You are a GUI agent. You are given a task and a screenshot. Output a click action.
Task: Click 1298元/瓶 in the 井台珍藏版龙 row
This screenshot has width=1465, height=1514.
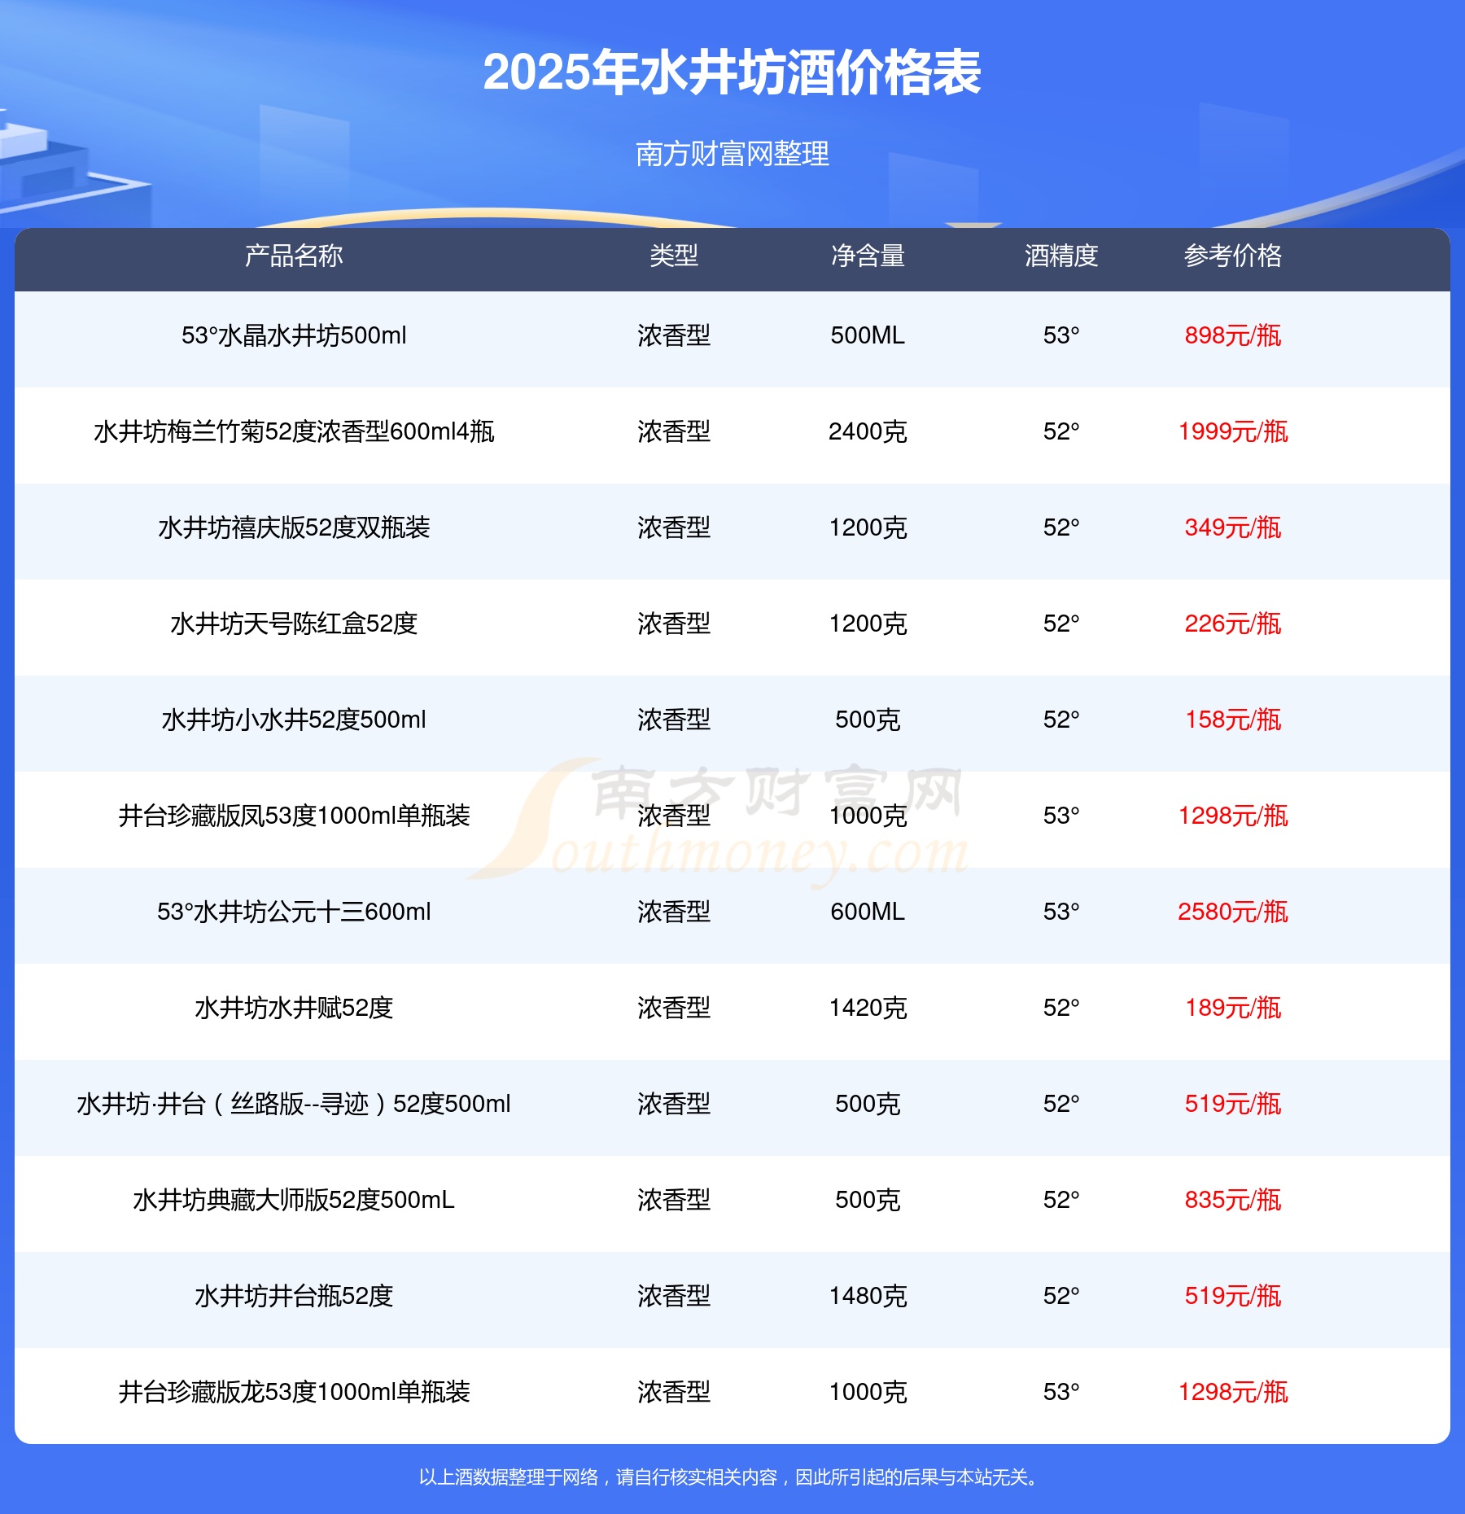(x=1233, y=1392)
